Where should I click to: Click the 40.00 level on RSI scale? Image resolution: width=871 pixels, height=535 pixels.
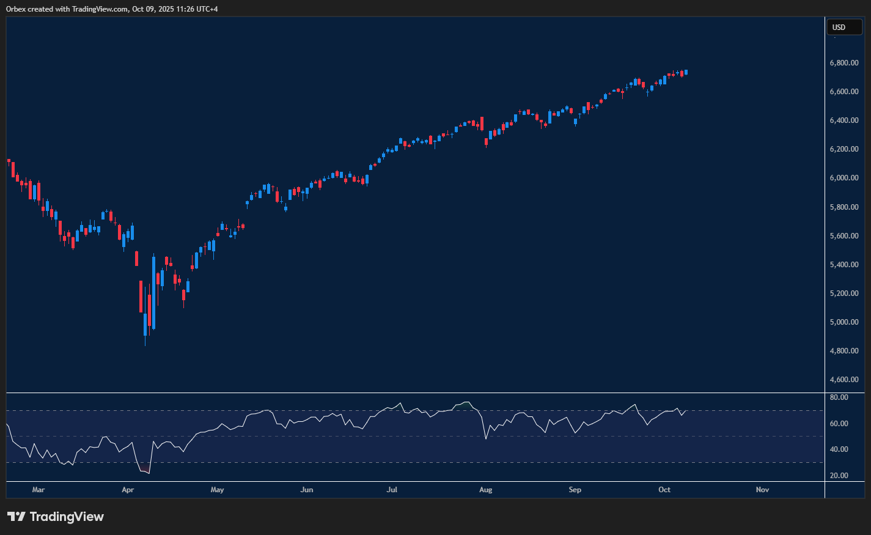(x=839, y=449)
